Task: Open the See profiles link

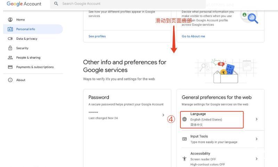Action: point(97,36)
